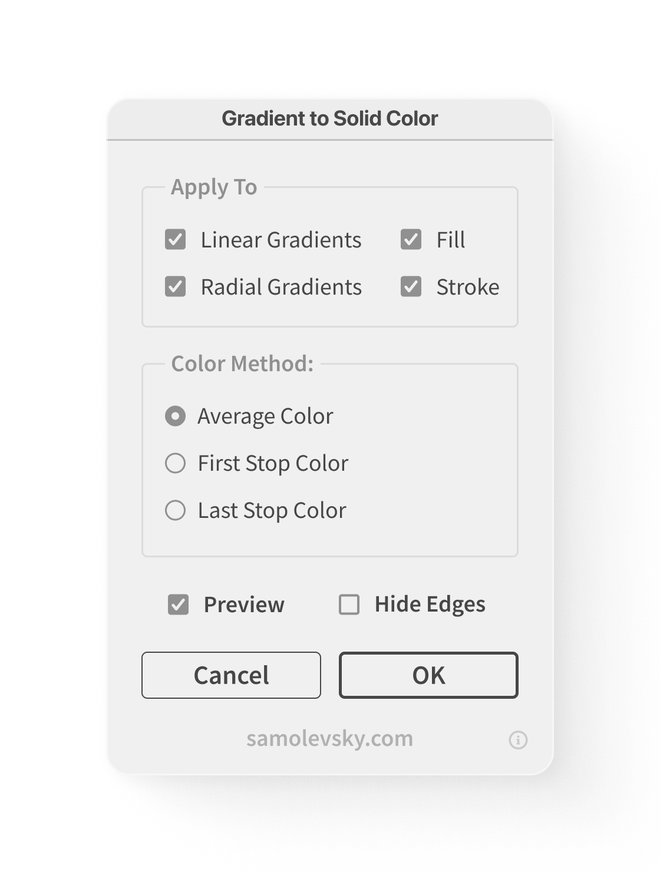Toggle the Fill checkbox
The width and height of the screenshot is (660, 872).
(x=411, y=240)
